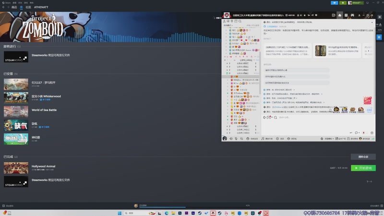Click the third suggested question bubble
The width and height of the screenshot is (384, 216).
[x=296, y=83]
